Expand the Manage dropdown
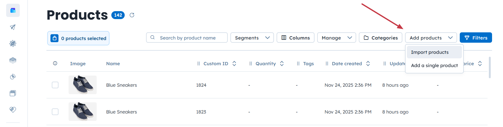The image size is (503, 127). click(x=336, y=38)
